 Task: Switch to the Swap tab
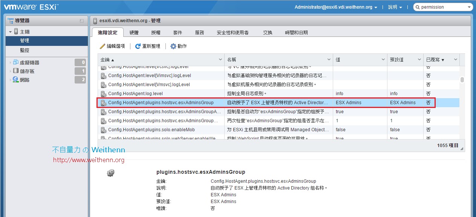(x=268, y=32)
